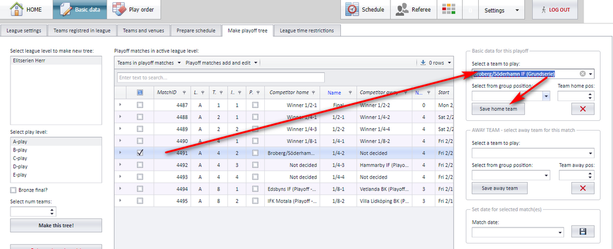The width and height of the screenshot is (613, 249).
Task: Open the 0 rows export dropdown
Action: click(x=449, y=63)
